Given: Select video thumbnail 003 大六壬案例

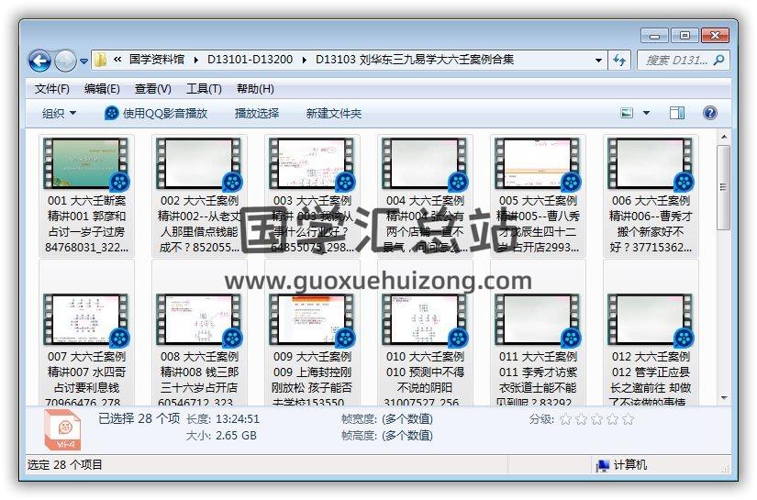Looking at the screenshot, I should [312, 163].
